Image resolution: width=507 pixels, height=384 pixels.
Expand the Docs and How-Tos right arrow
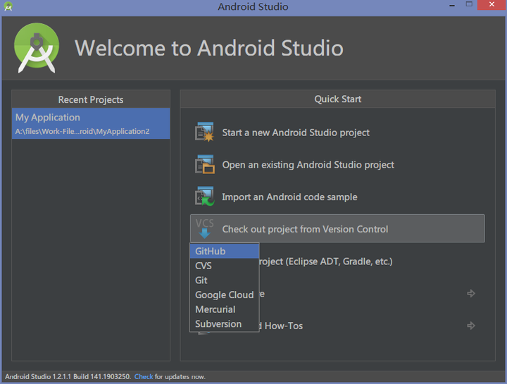[471, 326]
